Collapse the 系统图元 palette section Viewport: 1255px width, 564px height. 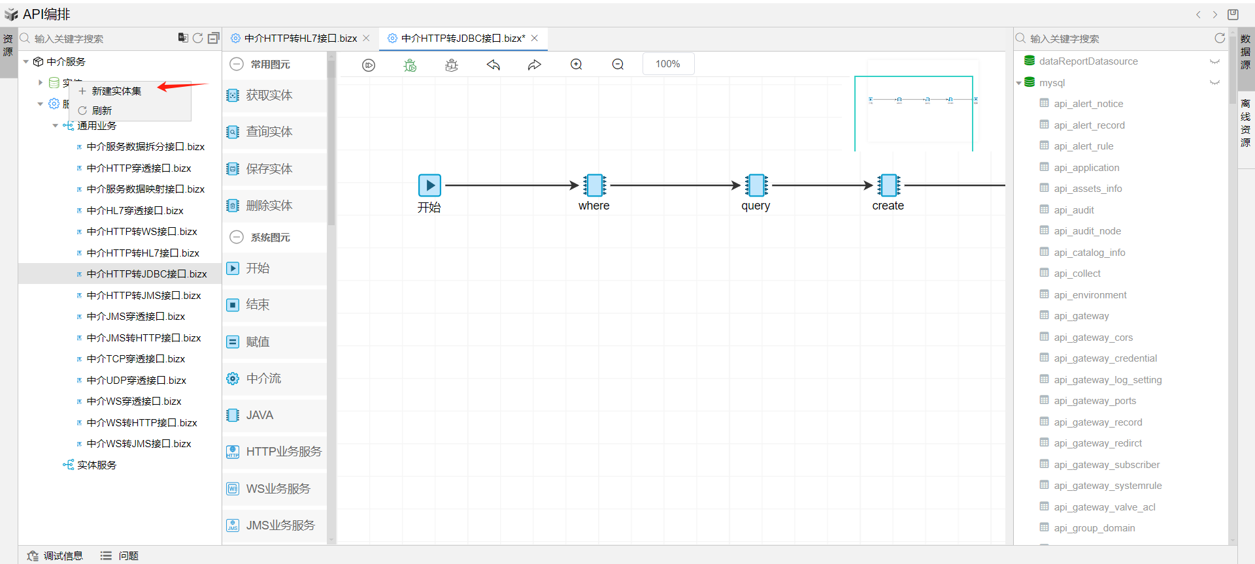pyautogui.click(x=237, y=238)
